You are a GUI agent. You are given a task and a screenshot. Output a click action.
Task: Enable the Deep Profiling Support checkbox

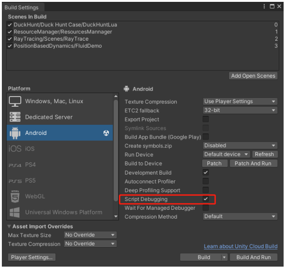click(x=205, y=190)
